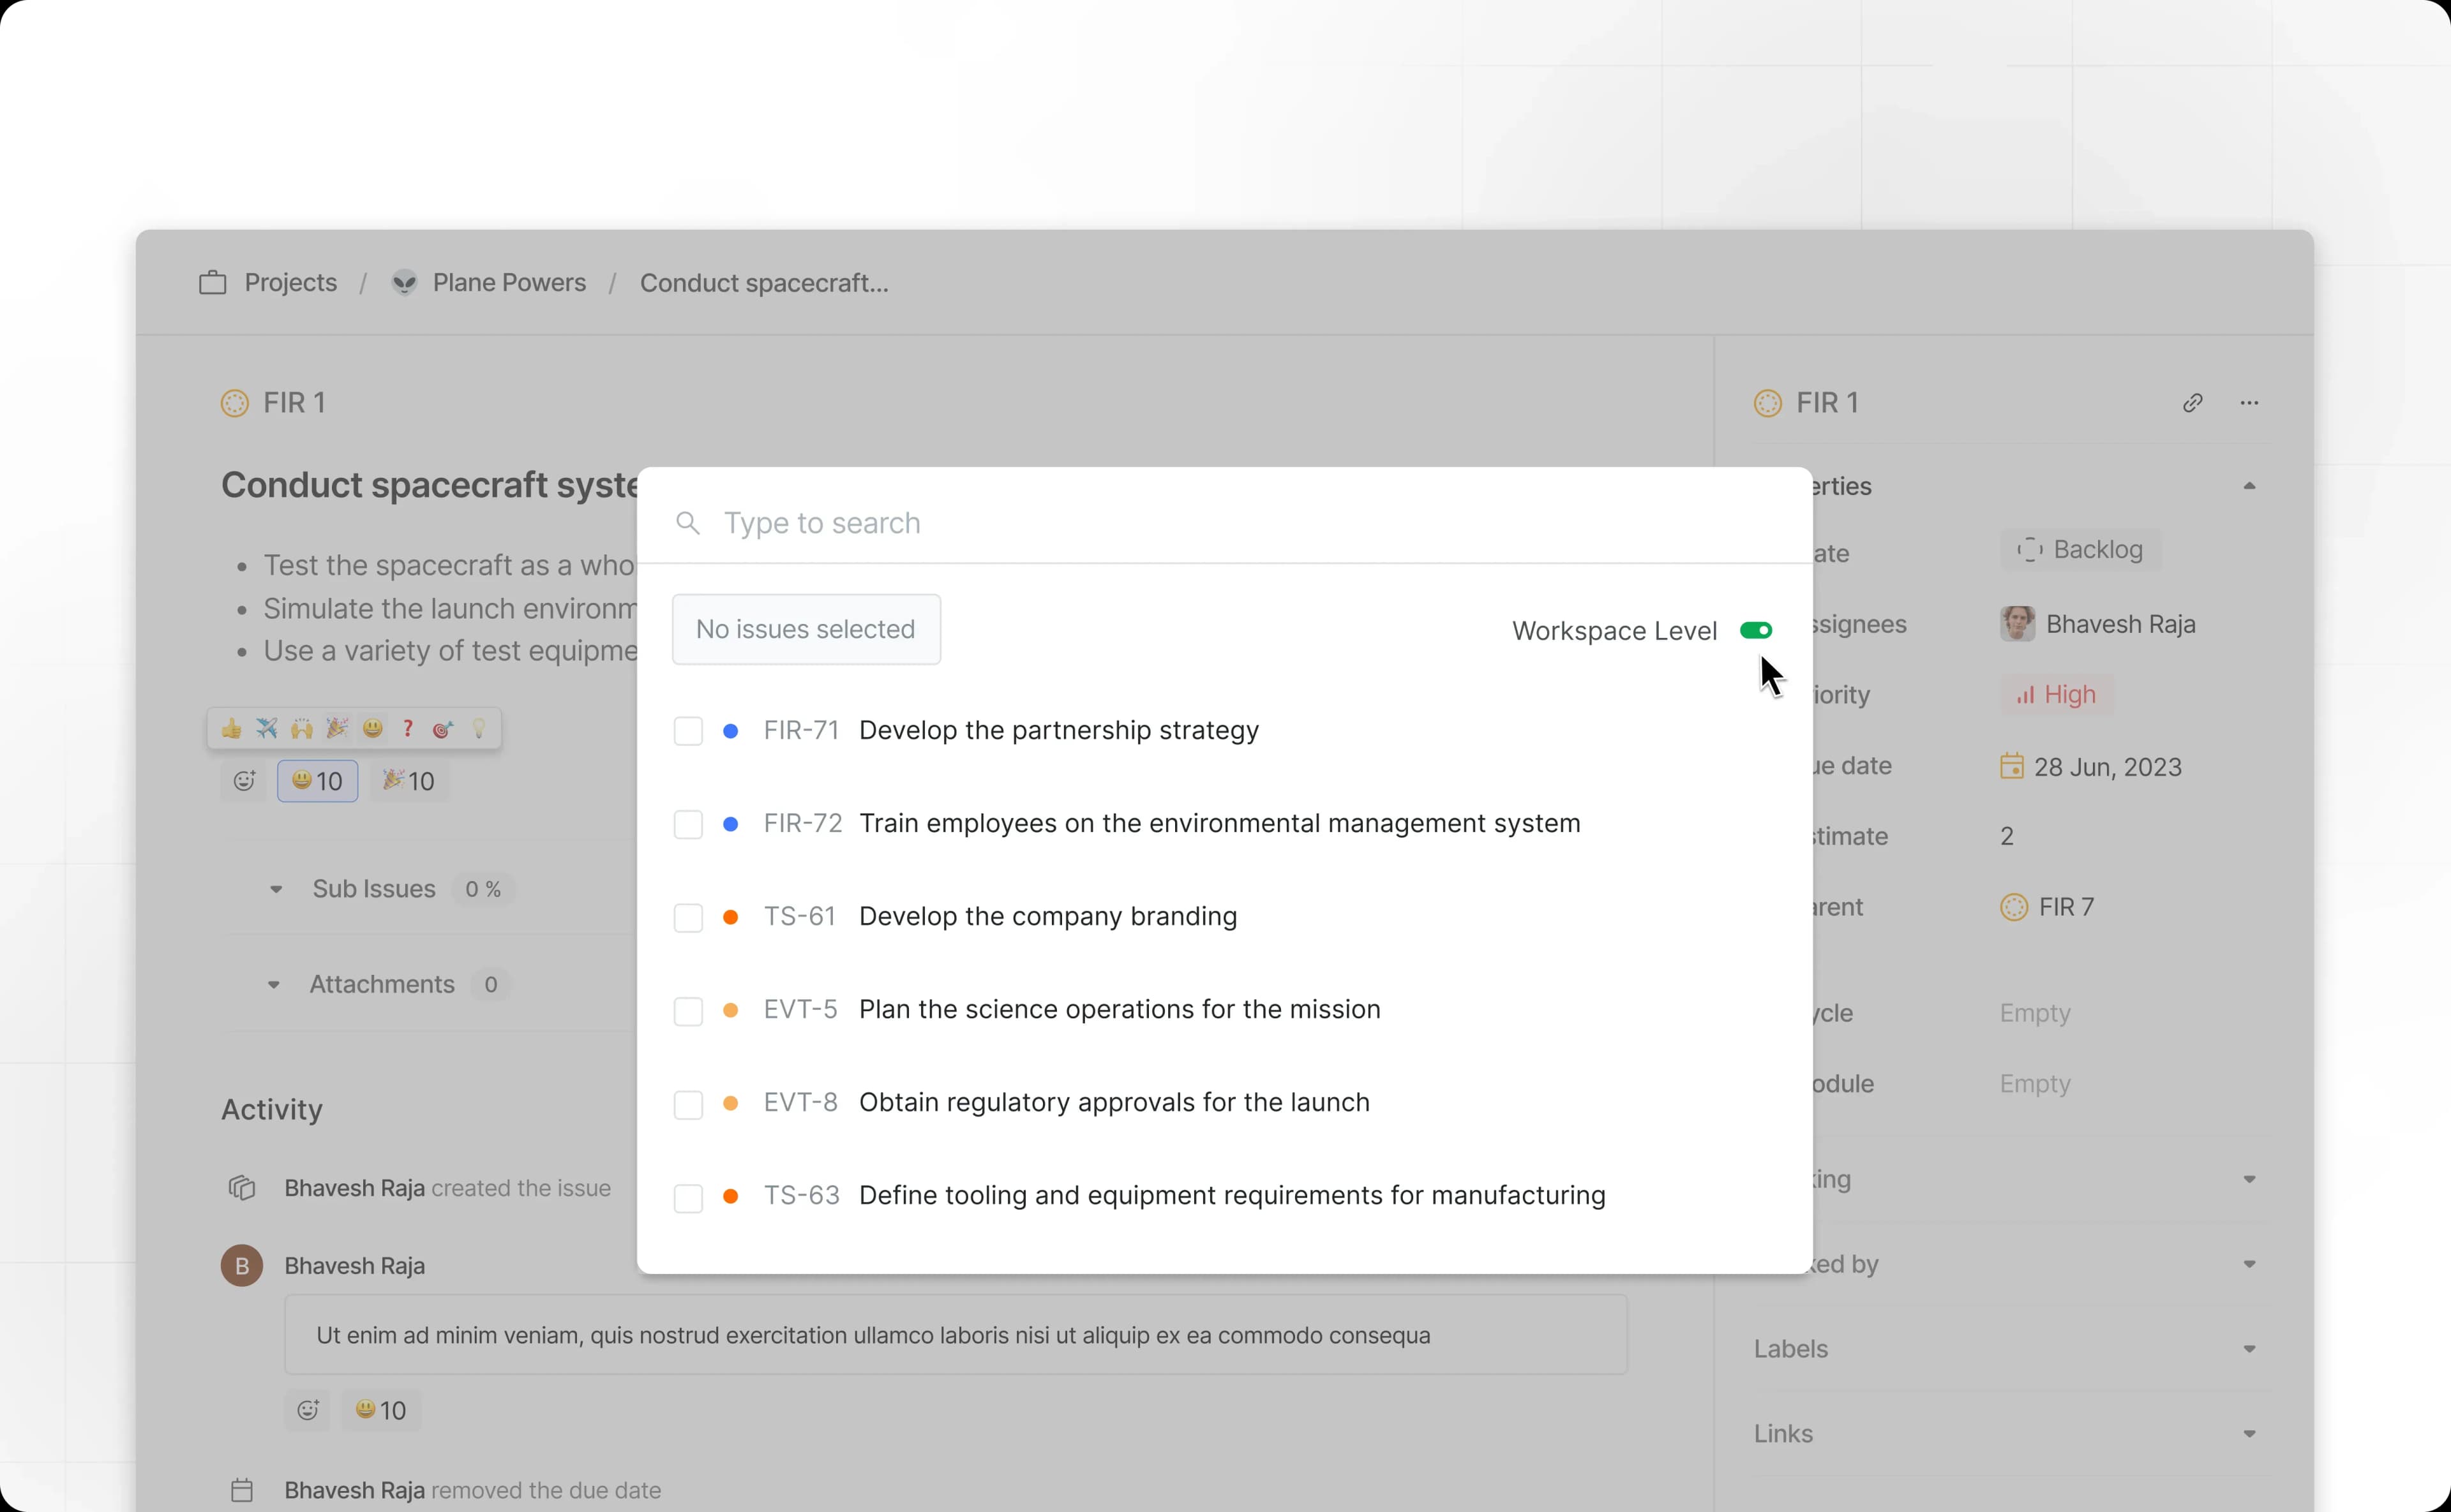
Task: Click the High priority badge
Action: click(x=2057, y=695)
